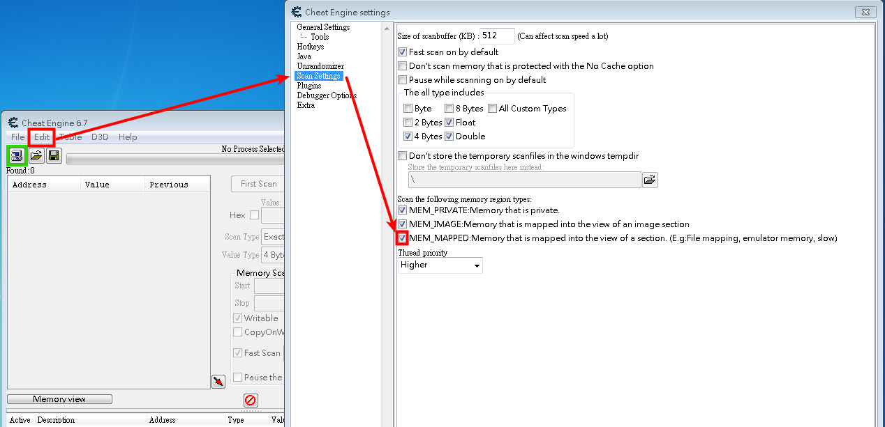Browse for temporary scanfile folder icon
This screenshot has height=427, width=885.
[x=650, y=180]
